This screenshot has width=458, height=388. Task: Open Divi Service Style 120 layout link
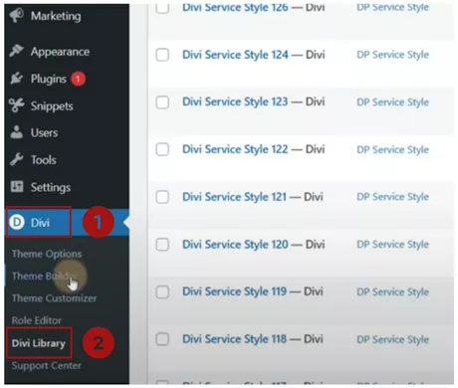click(235, 245)
